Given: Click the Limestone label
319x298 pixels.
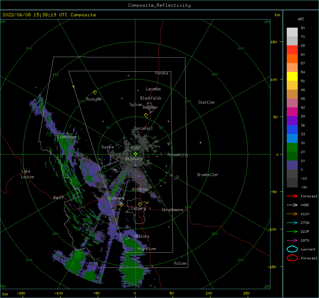Looking at the screenshot, I should pyautogui.click(x=67, y=137).
